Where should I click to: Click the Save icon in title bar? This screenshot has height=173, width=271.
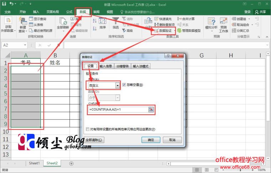4,4
